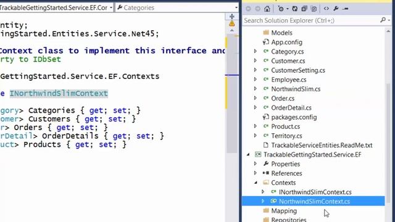Select the TrackableGettingStarted.Service.EF project
The image size is (395, 222).
(x=312, y=155)
